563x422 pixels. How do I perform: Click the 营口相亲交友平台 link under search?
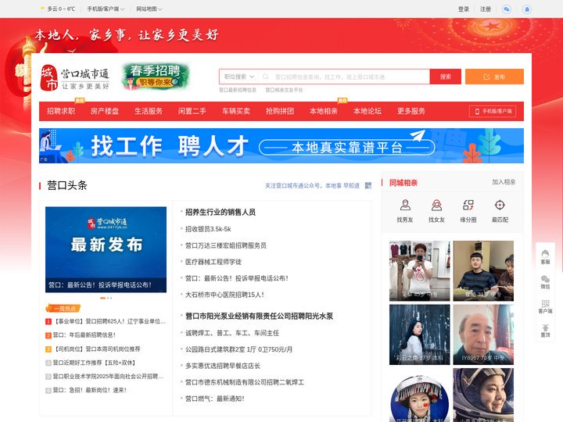tap(284, 90)
